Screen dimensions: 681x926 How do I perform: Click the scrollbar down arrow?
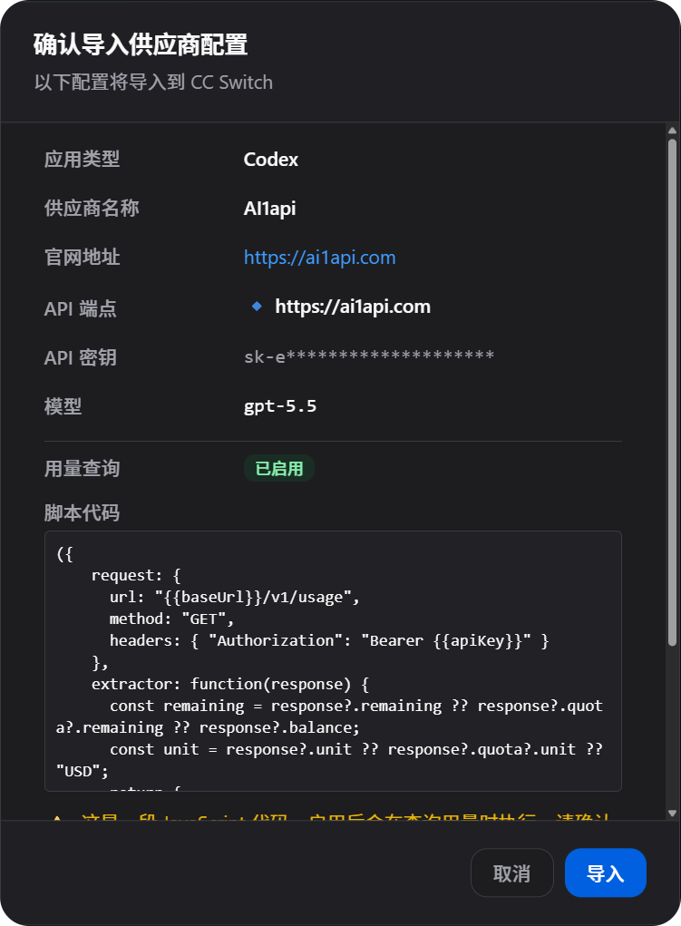point(672,814)
